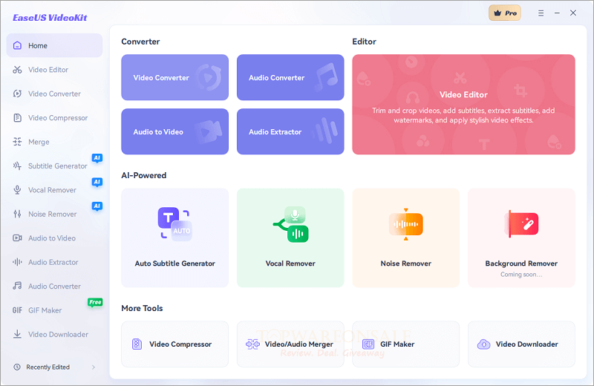Viewport: 594px width, 386px height.
Task: Open the red Video Editor banner
Action: [x=463, y=104]
